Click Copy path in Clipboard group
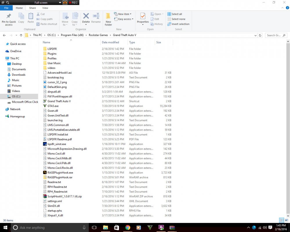 tap(44, 19)
